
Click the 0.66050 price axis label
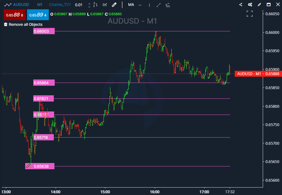[x=272, y=14]
